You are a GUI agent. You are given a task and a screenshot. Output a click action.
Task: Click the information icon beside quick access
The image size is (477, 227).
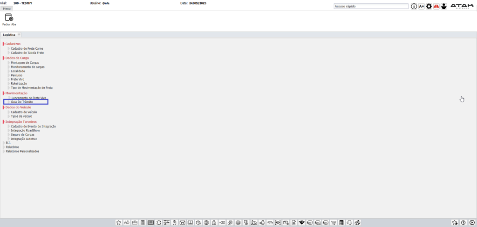[x=414, y=7]
